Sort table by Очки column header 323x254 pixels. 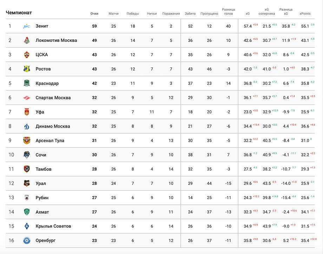point(94,14)
